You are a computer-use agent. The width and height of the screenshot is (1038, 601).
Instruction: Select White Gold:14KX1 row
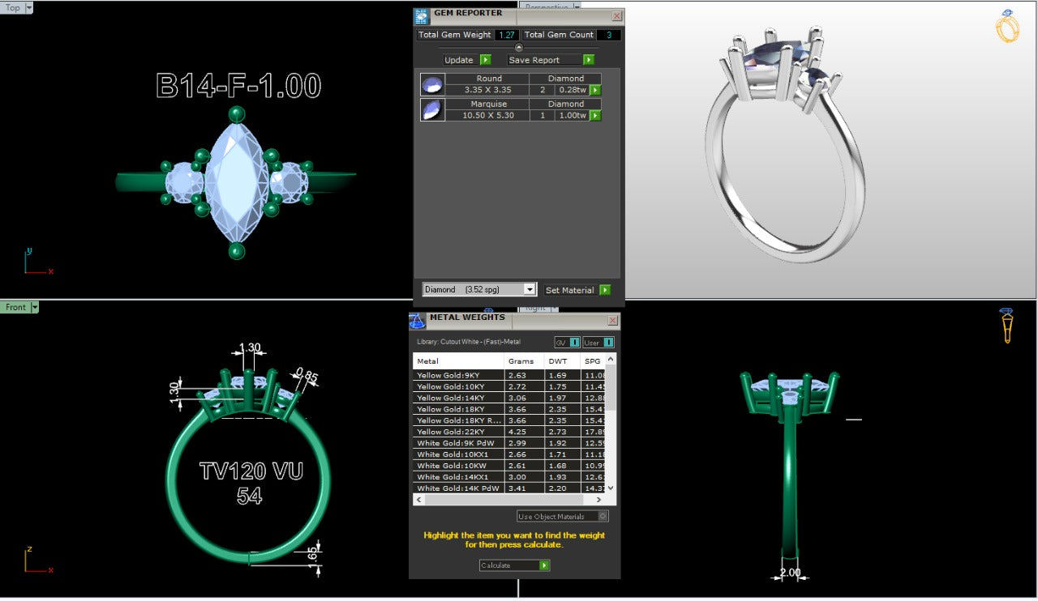click(x=509, y=478)
